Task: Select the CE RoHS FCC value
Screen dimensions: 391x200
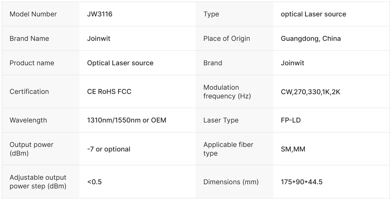Action: [x=109, y=92]
